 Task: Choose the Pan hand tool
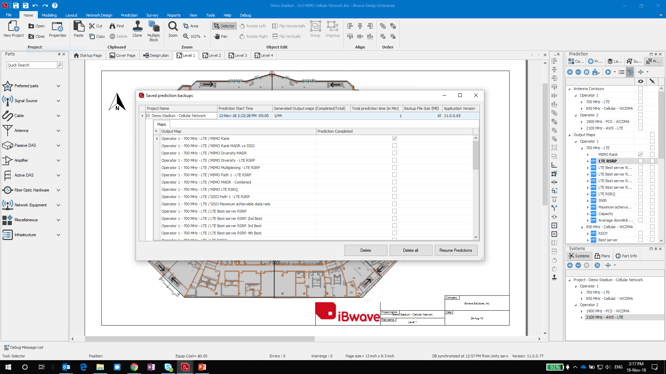221,36
